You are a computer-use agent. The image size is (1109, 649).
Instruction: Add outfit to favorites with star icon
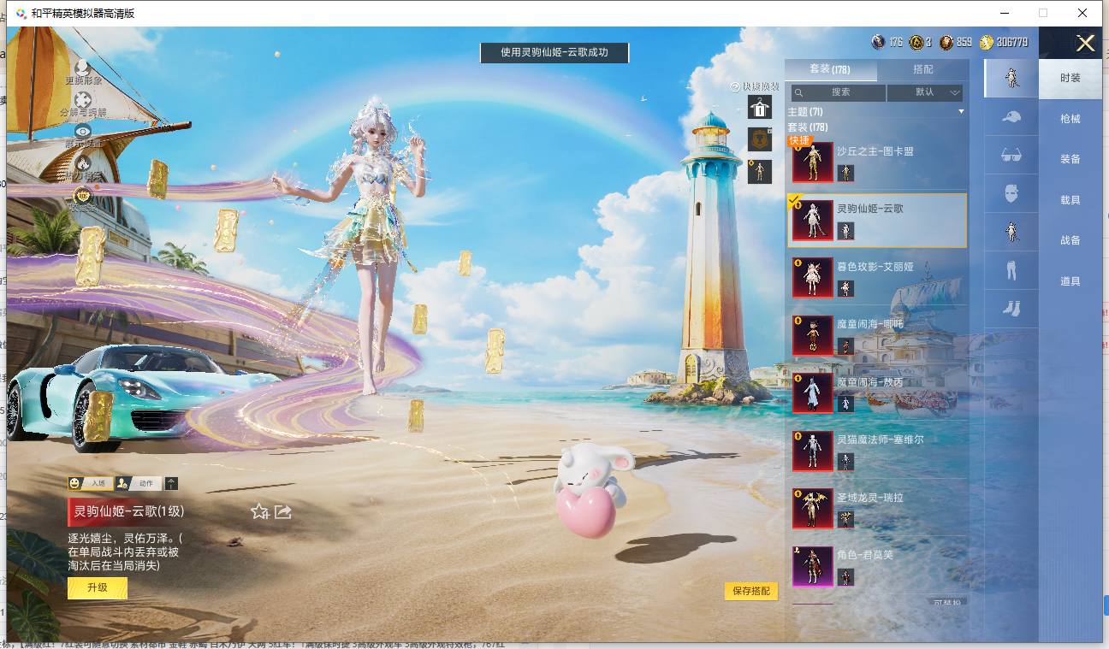click(259, 511)
